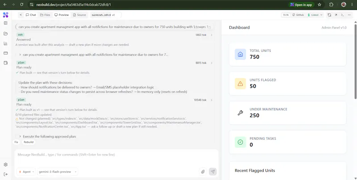Viewport: 357px width, 180px height.
Task: Click the browser back arrow
Action: tap(5, 4)
